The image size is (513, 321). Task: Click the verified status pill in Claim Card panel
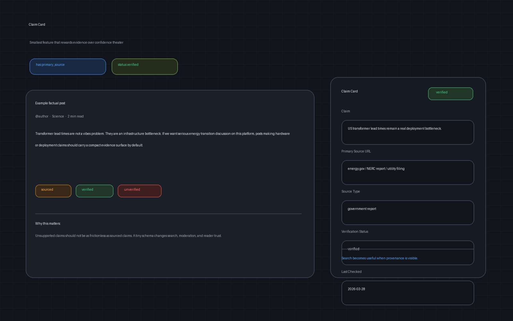click(450, 94)
